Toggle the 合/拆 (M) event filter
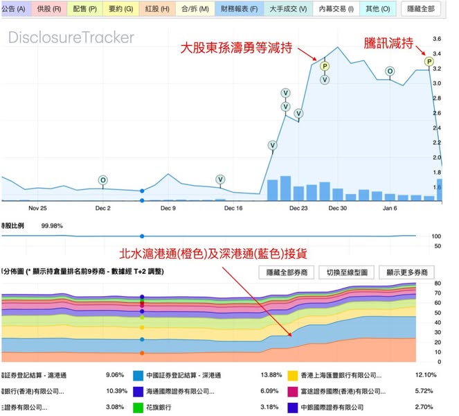 point(195,9)
